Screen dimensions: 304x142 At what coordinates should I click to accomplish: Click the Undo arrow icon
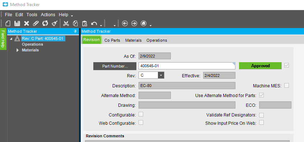(94, 23)
